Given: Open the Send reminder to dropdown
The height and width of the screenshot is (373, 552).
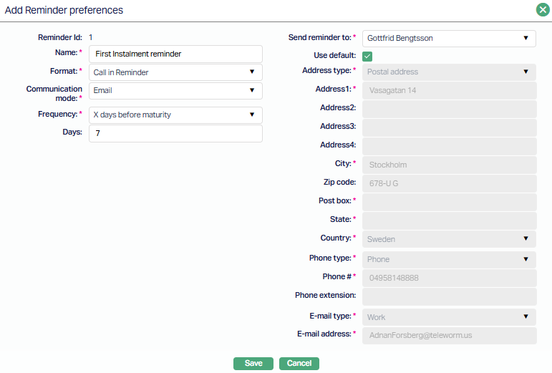Looking at the screenshot, I should 449,39.
